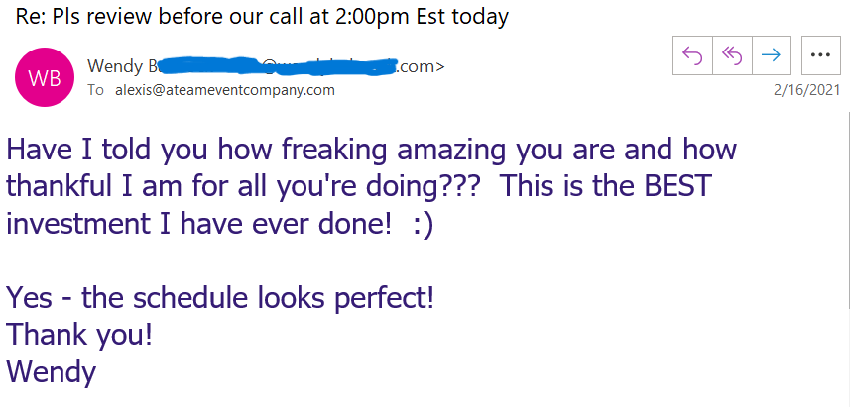Click the redacted sender email address

tap(277, 66)
